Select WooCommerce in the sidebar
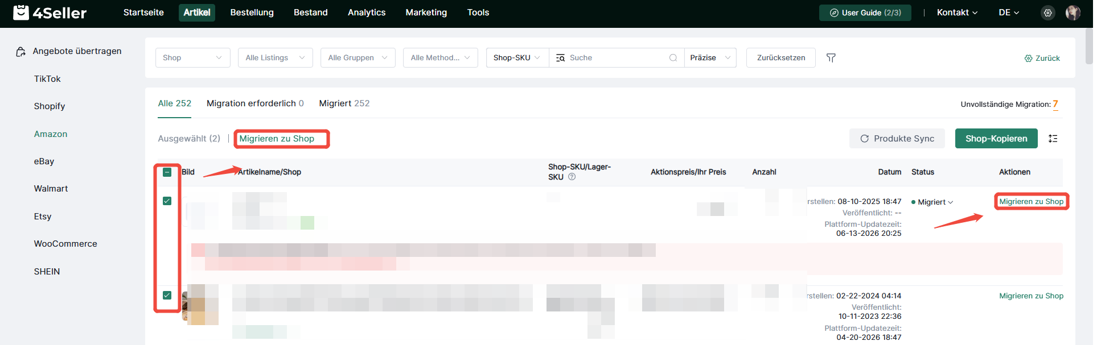The width and height of the screenshot is (1097, 345). click(x=65, y=244)
